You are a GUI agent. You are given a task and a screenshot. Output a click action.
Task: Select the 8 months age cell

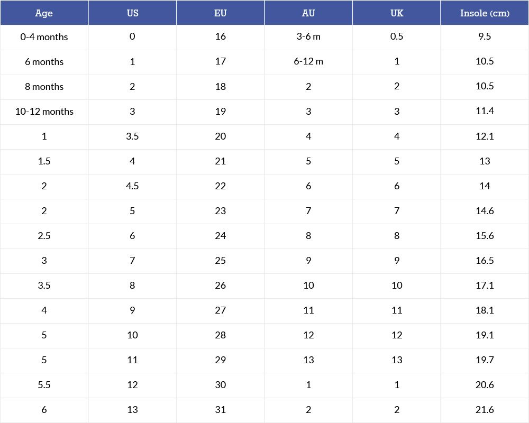[x=44, y=87]
